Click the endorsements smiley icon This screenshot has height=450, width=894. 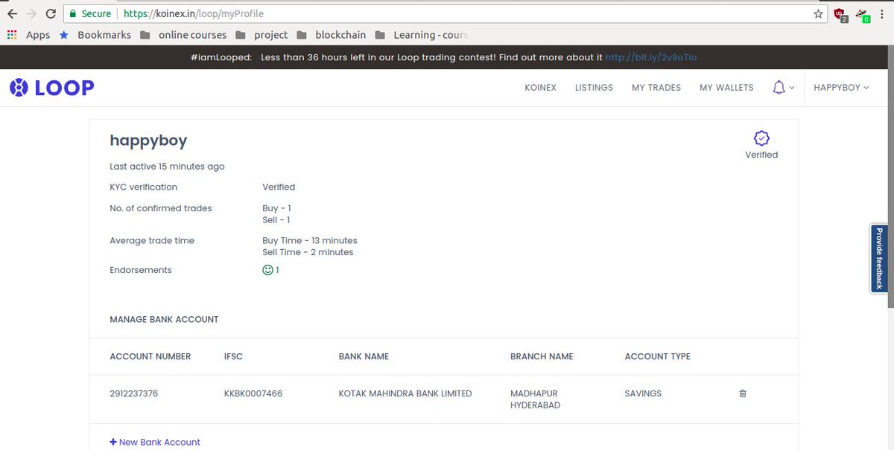[x=268, y=270]
